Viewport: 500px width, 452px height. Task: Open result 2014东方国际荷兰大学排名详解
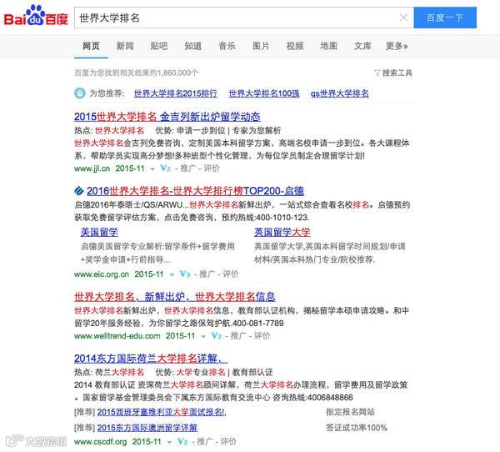click(151, 358)
